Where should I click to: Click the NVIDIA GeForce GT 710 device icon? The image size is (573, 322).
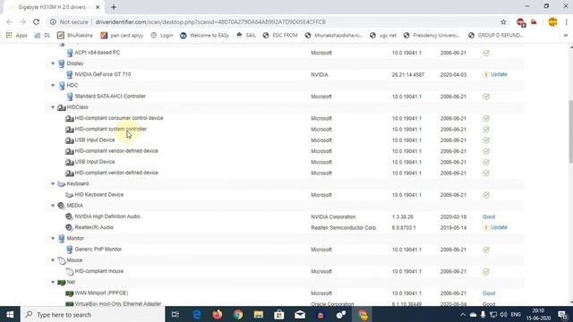[x=70, y=74]
